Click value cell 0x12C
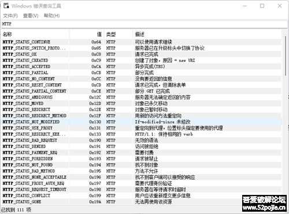This screenshot has width=289, height=214. [95, 97]
